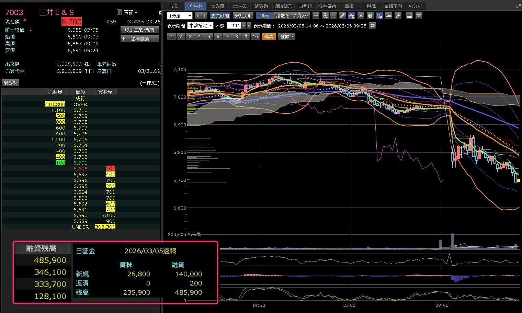Viewport: 522px width, 313px height.
Task: Expand the 本数指定 period dropdown
Action: [200, 26]
